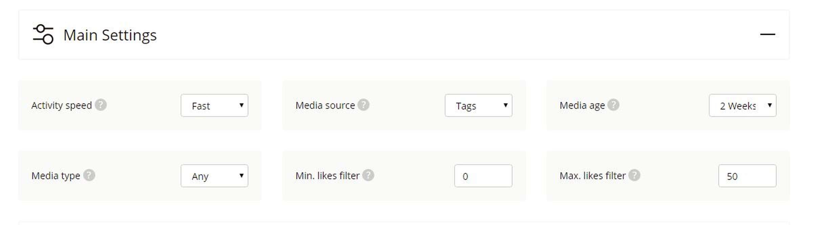
Task: Collapse the Main Settings panel
Action: [x=767, y=34]
